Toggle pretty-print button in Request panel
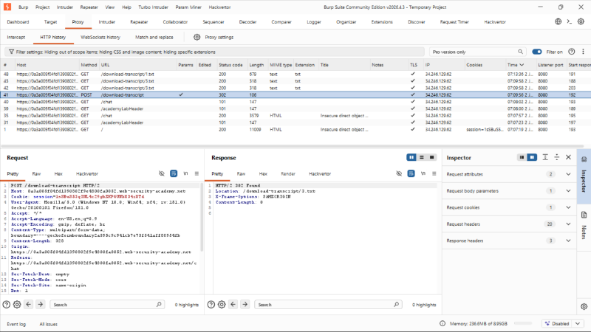Image resolution: width=591 pixels, height=332 pixels. 174,173
